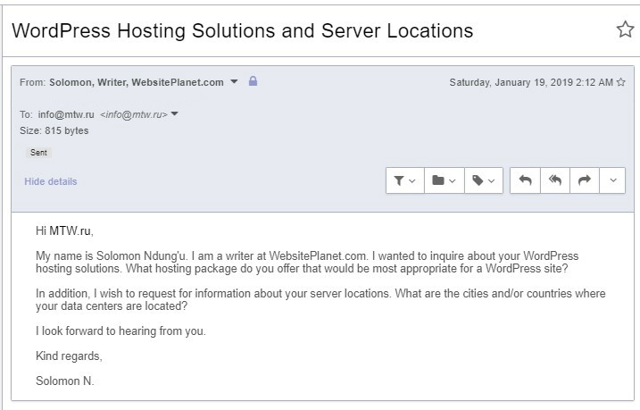Open the tag label menu

[484, 180]
